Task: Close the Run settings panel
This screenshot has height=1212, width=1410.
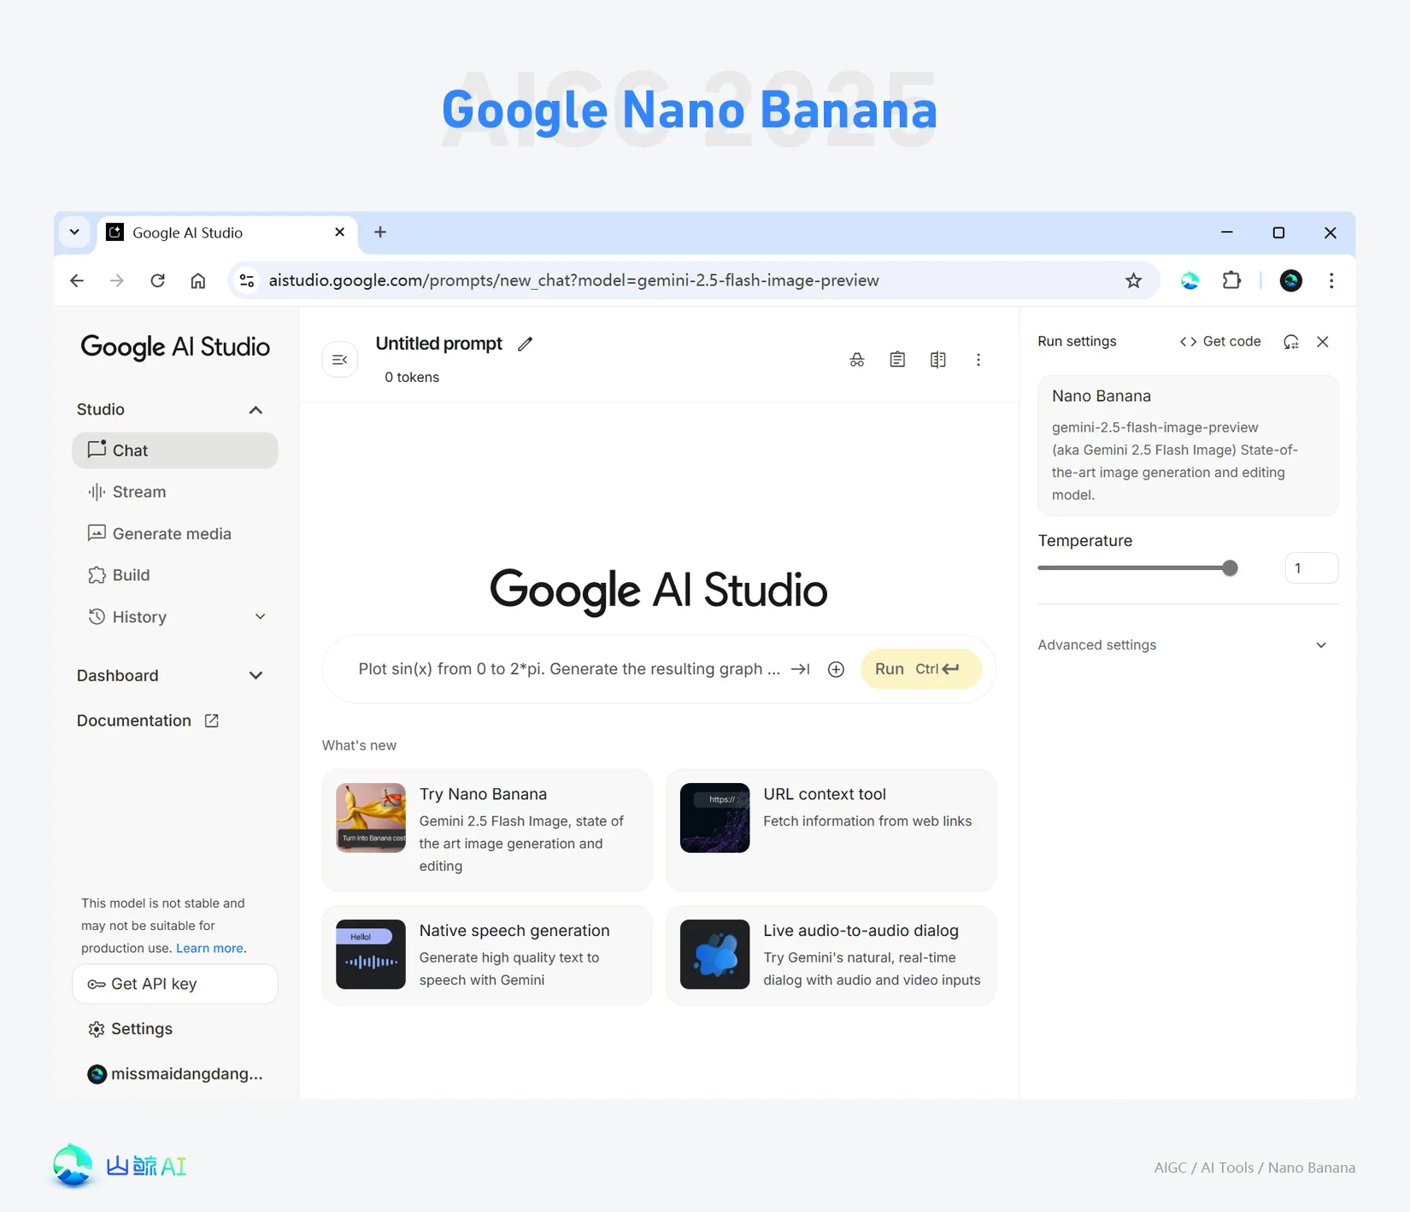Action: pos(1322,342)
